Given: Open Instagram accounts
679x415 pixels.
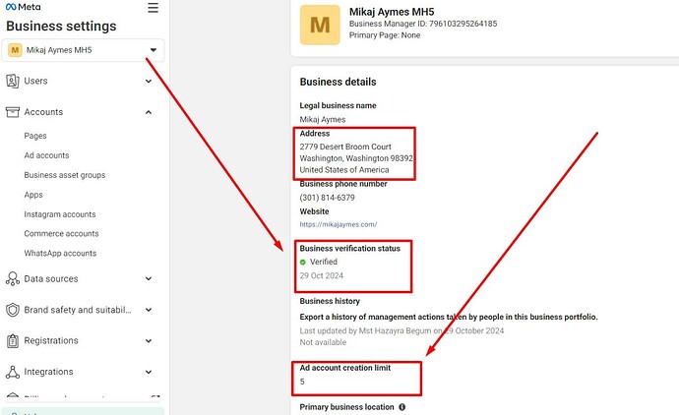Looking at the screenshot, I should [60, 214].
